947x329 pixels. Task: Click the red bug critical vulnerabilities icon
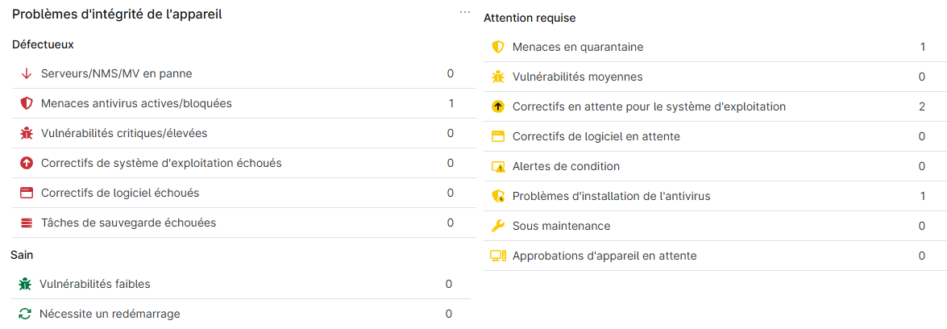point(26,133)
